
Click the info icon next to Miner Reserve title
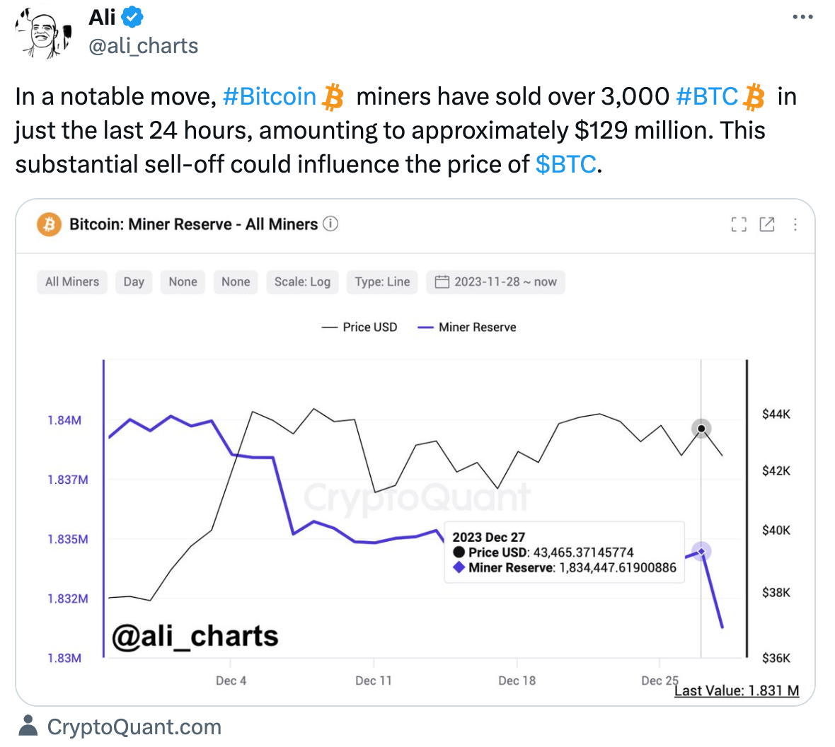tap(330, 224)
